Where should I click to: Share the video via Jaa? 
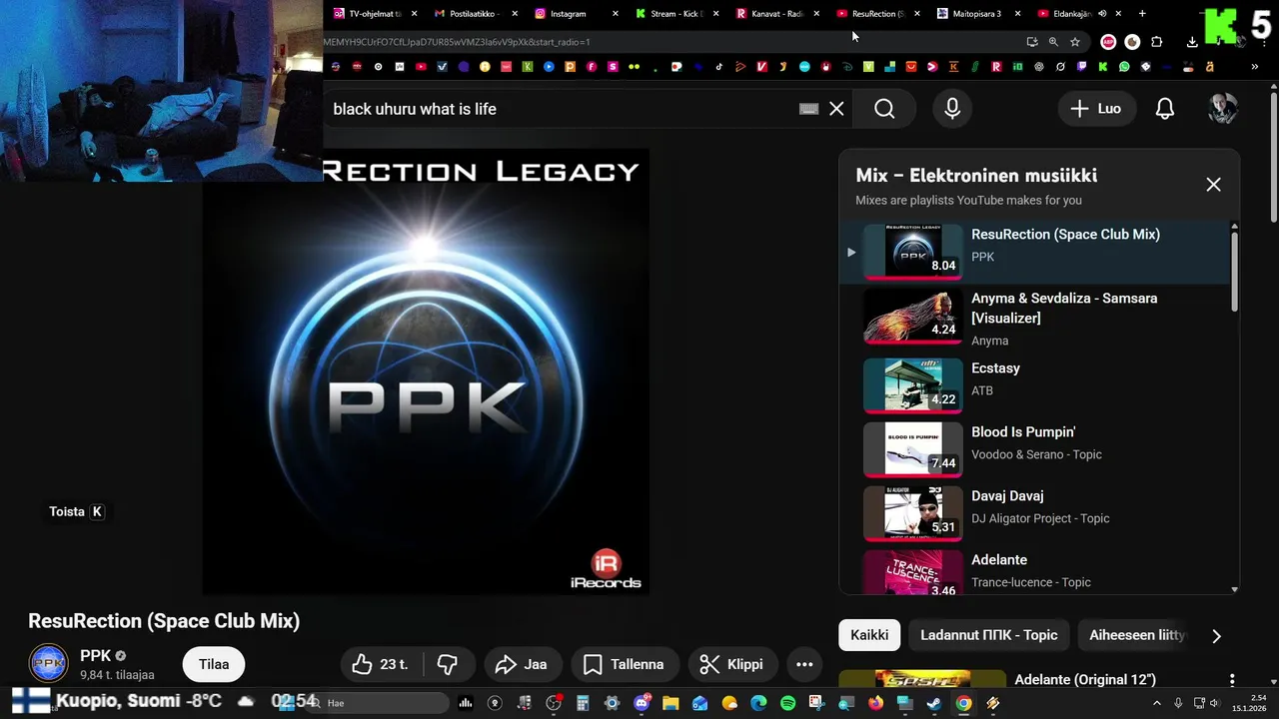tap(522, 664)
